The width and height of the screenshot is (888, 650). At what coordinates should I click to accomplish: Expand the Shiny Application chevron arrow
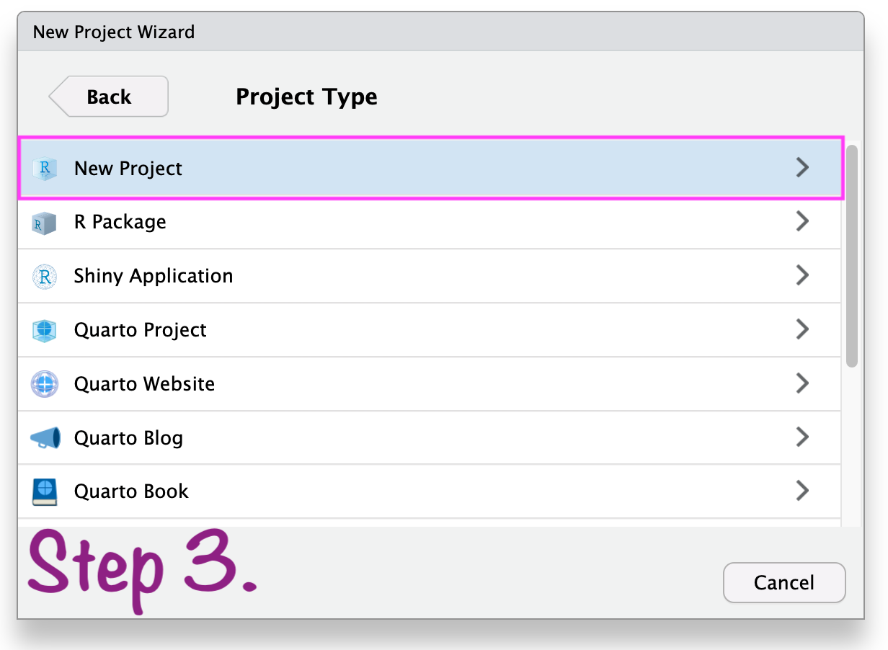click(802, 275)
